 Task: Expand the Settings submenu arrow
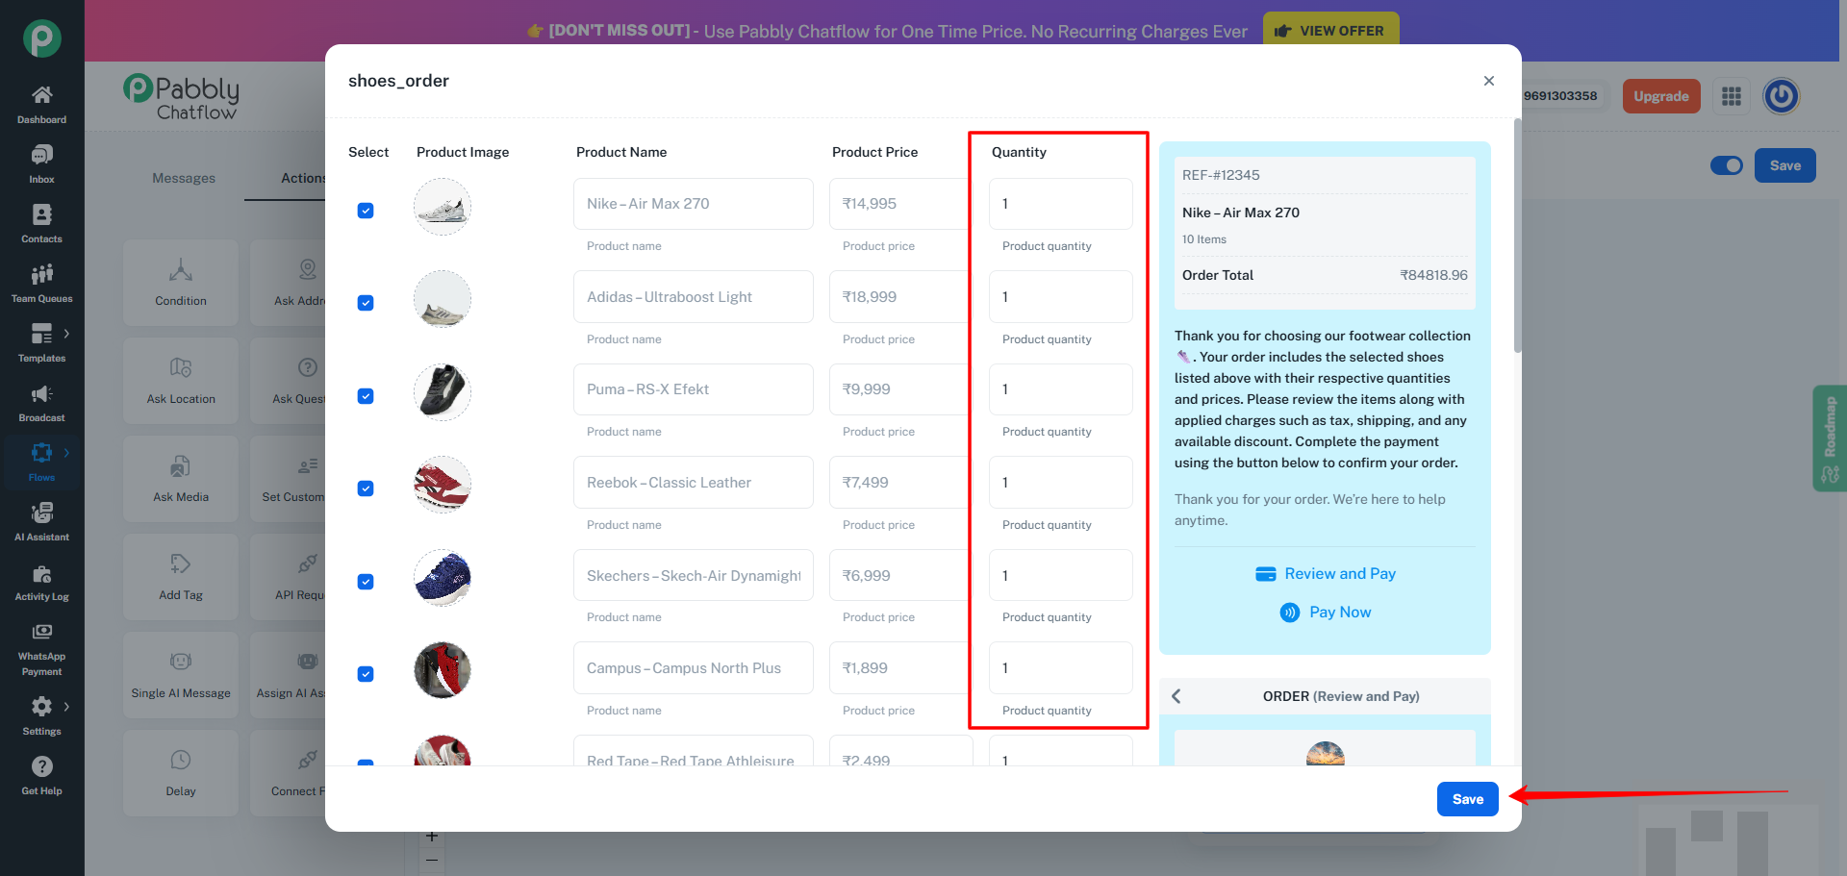point(66,707)
